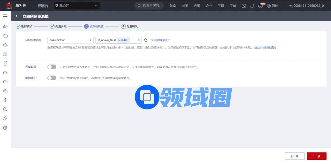Click the 下一步 button
331x164 pixels.
pyautogui.click(x=316, y=156)
